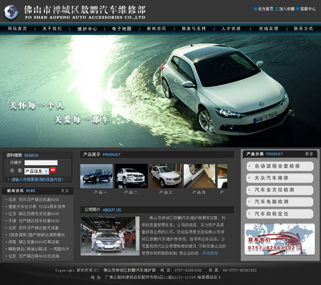Viewport: 321px width, 285px height.
Task: Click the red search submit button
Action: pyautogui.click(x=53, y=170)
